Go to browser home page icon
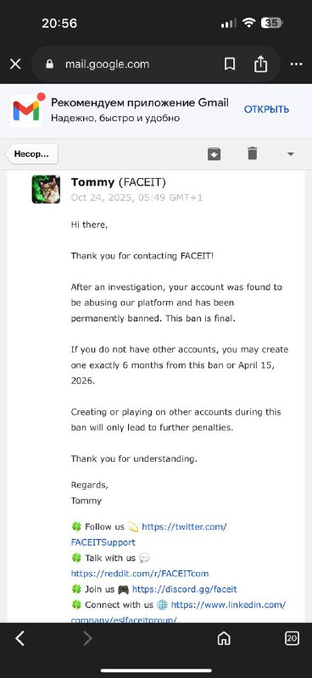The width and height of the screenshot is (312, 678). click(224, 638)
